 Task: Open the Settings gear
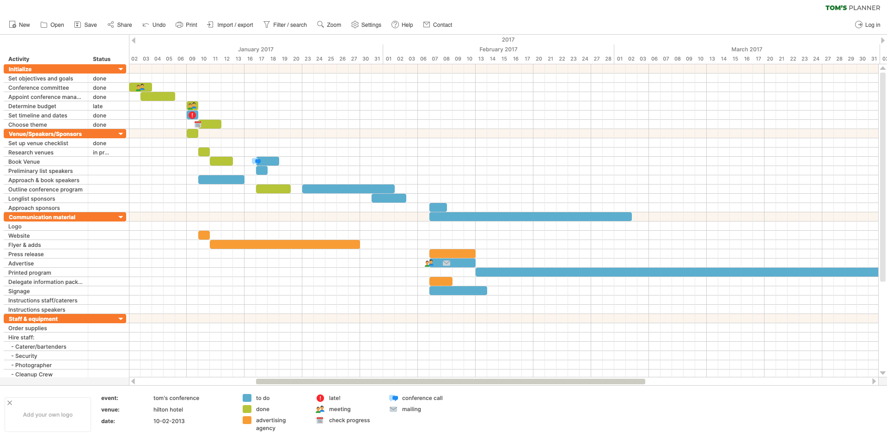pyautogui.click(x=355, y=25)
